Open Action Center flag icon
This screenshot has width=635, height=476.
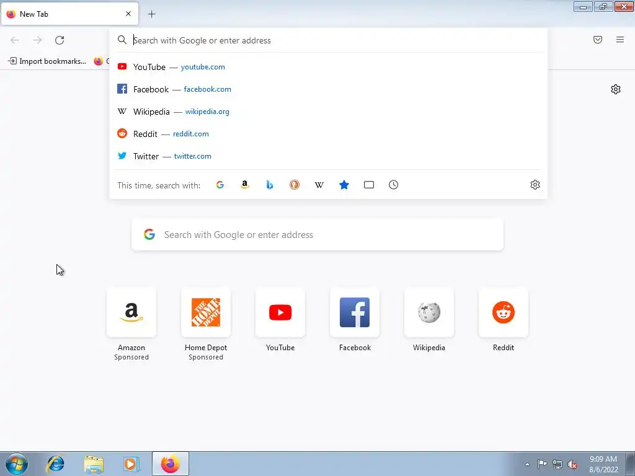[x=542, y=464]
